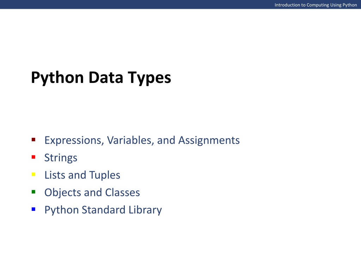
Task: Click the green bullet beside Objects and Classes
Action: [33, 192]
